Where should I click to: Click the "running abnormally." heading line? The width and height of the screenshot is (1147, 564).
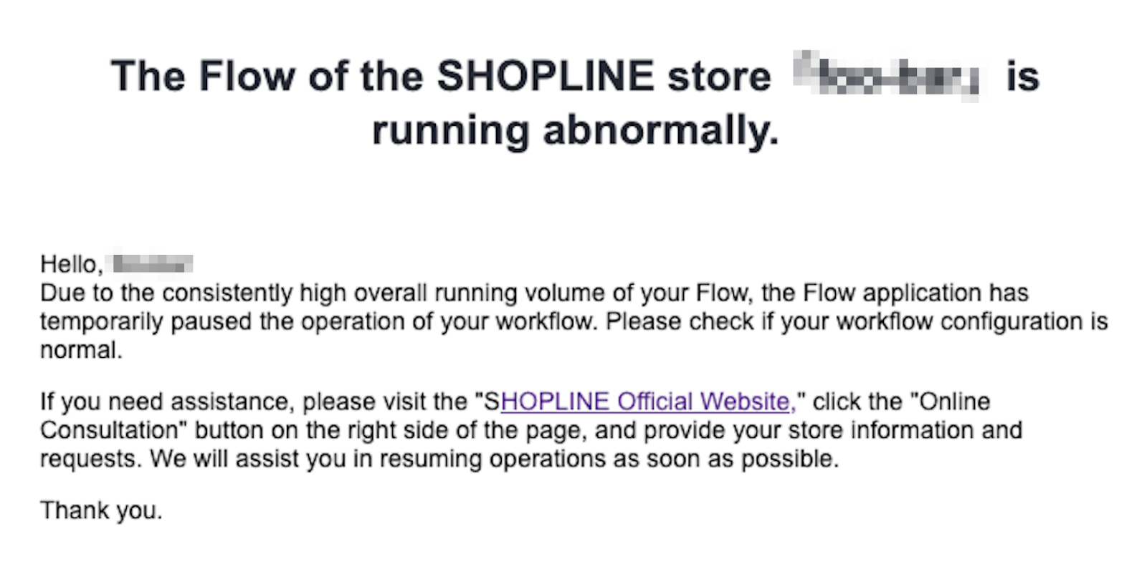click(x=575, y=130)
